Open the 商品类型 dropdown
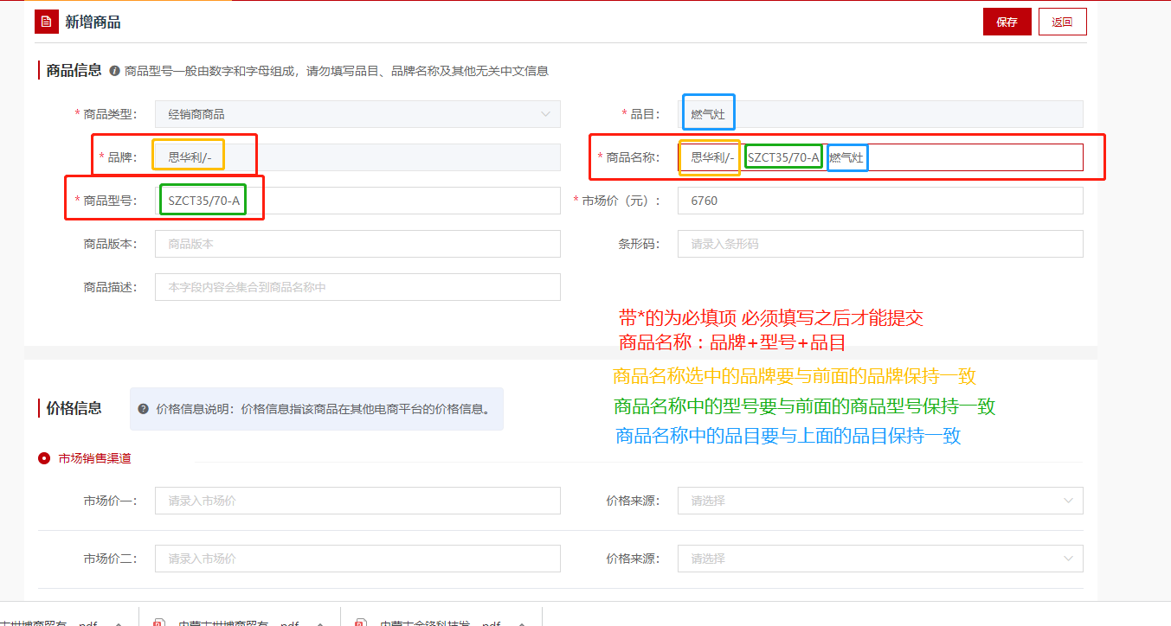The height and width of the screenshot is (626, 1171). pos(357,114)
